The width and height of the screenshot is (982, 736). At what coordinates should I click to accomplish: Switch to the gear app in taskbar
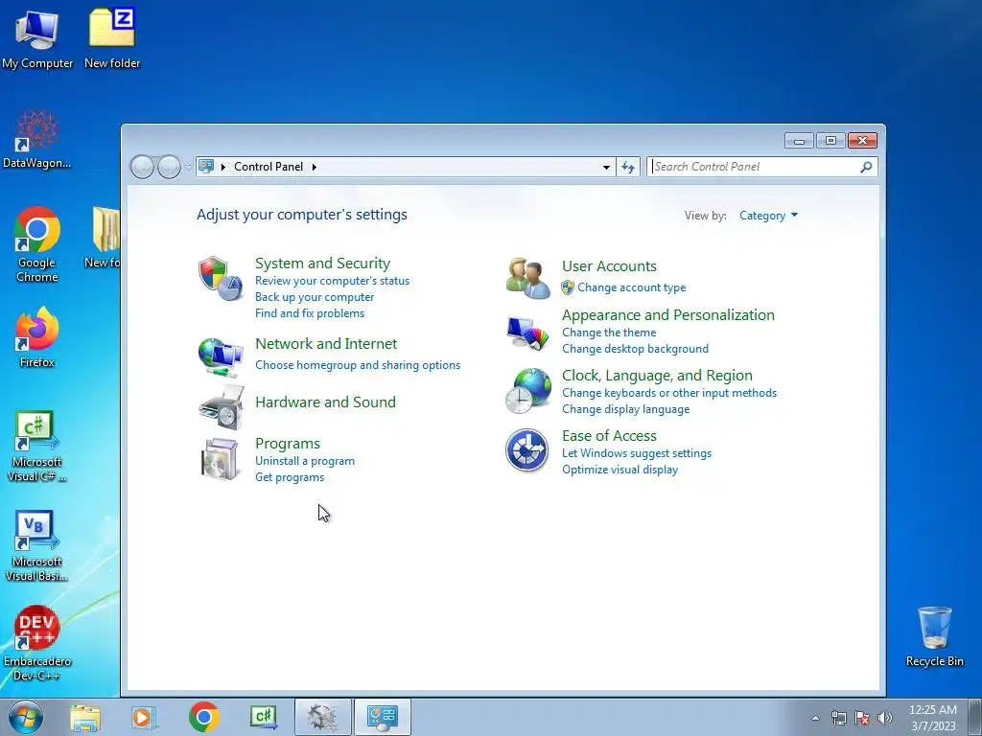[323, 717]
